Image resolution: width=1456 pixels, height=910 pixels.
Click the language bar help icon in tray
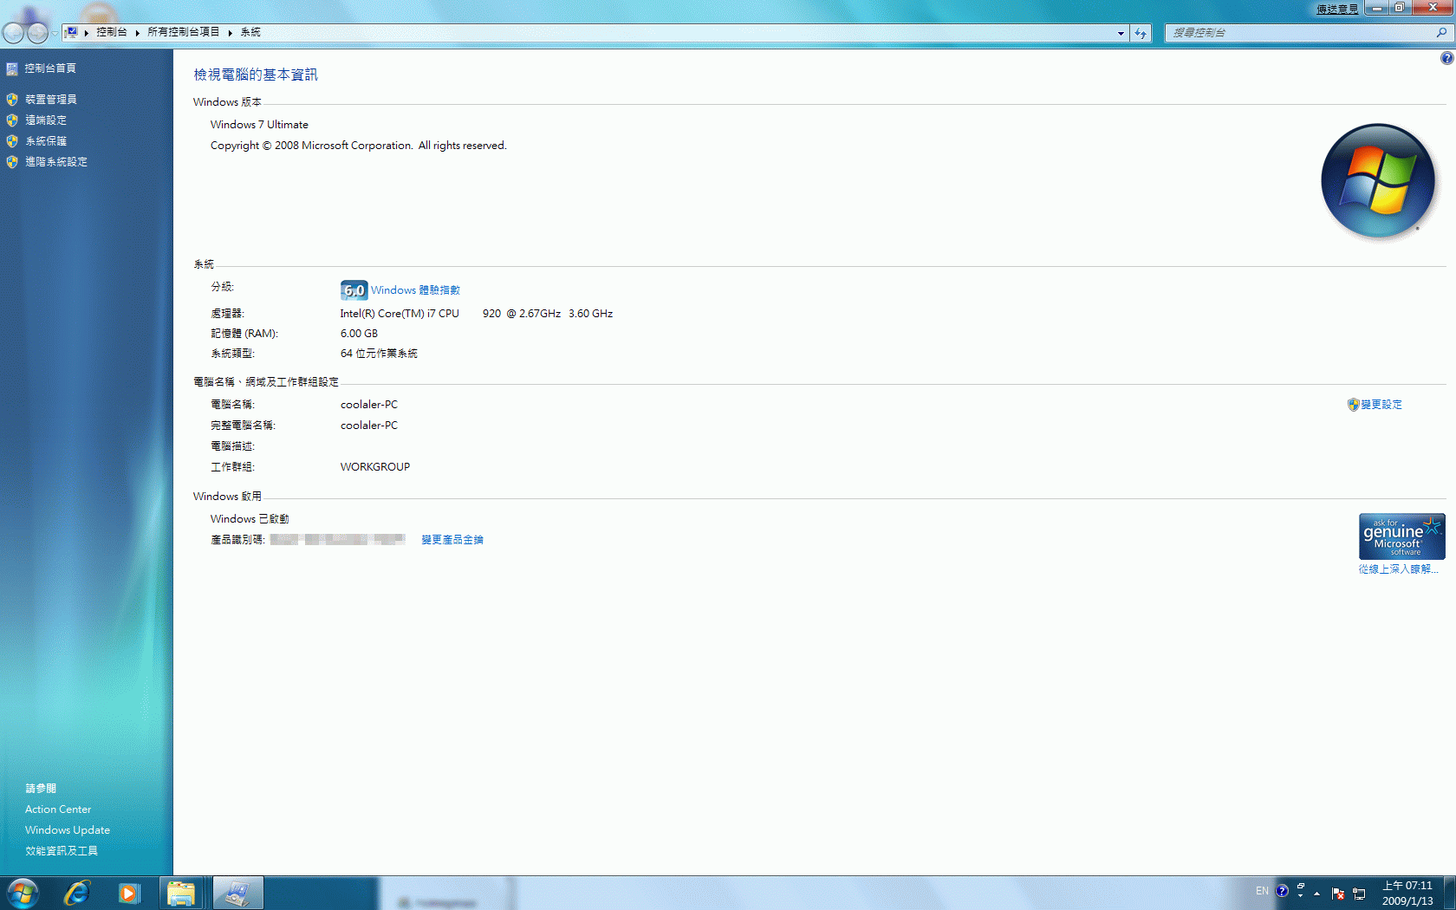(x=1283, y=891)
